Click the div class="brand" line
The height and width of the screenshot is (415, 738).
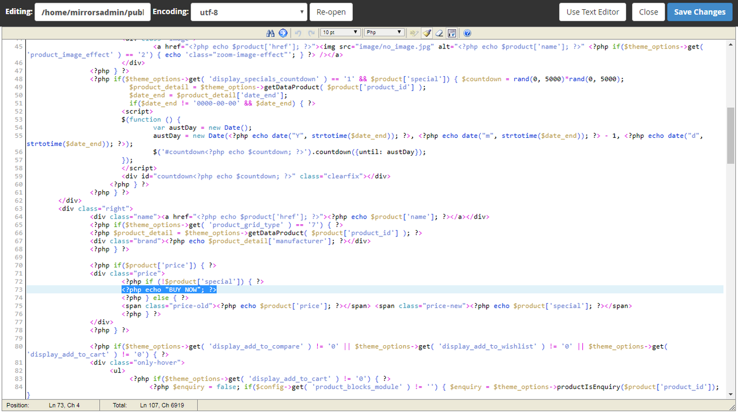pos(230,241)
